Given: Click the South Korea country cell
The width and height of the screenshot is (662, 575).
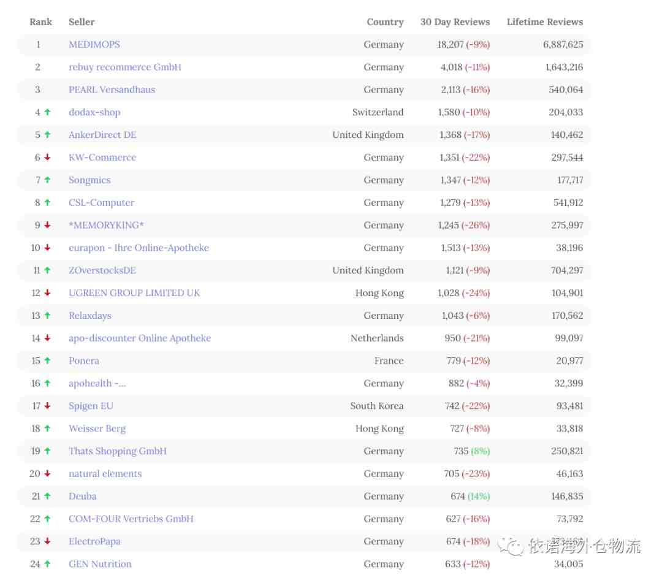Looking at the screenshot, I should click(376, 406).
